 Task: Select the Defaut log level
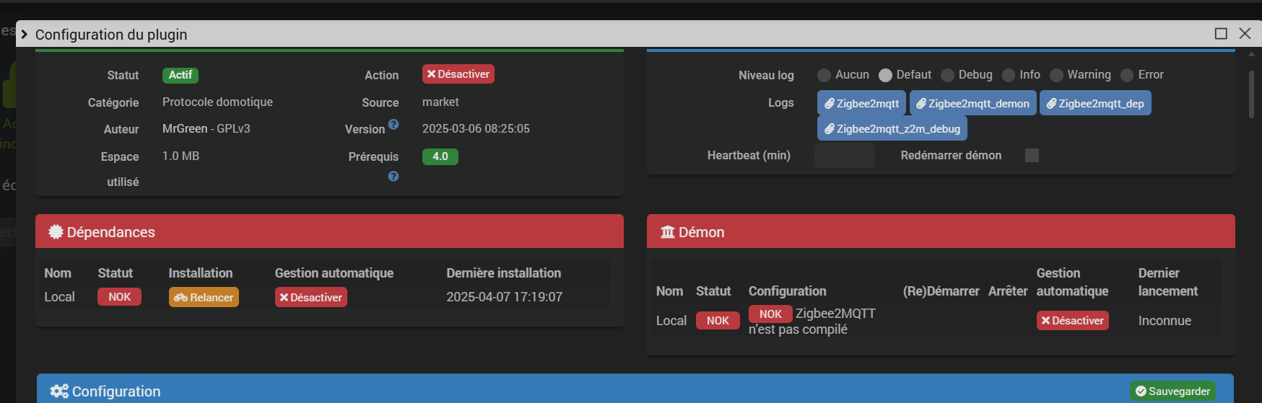pyautogui.click(x=885, y=75)
